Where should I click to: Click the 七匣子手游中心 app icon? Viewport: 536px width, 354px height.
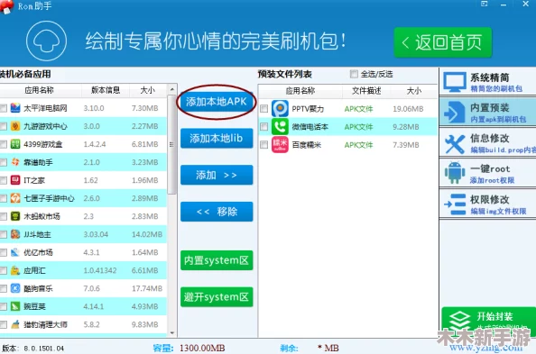[15, 198]
